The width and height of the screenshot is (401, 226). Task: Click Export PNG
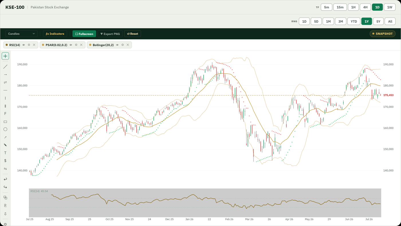point(110,34)
